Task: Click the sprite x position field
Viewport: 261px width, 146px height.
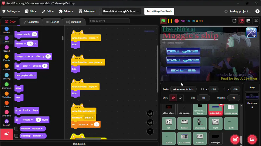Action: pyautogui.click(x=213, y=89)
